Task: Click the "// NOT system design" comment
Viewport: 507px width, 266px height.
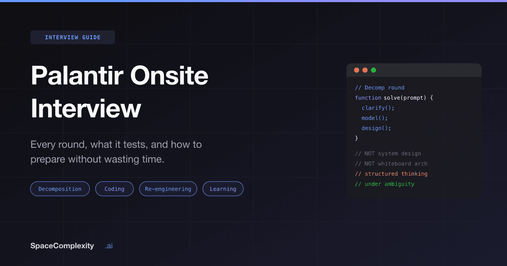Action: pyautogui.click(x=388, y=154)
